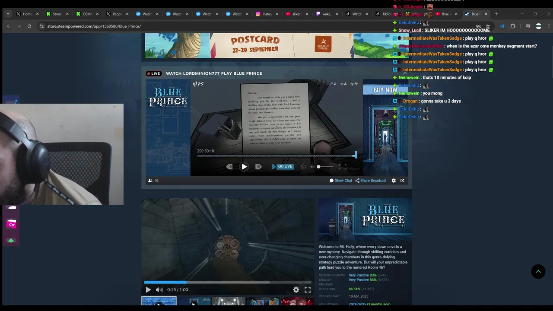
Task: Open broadcast player quality settings gear
Action: 303,167
